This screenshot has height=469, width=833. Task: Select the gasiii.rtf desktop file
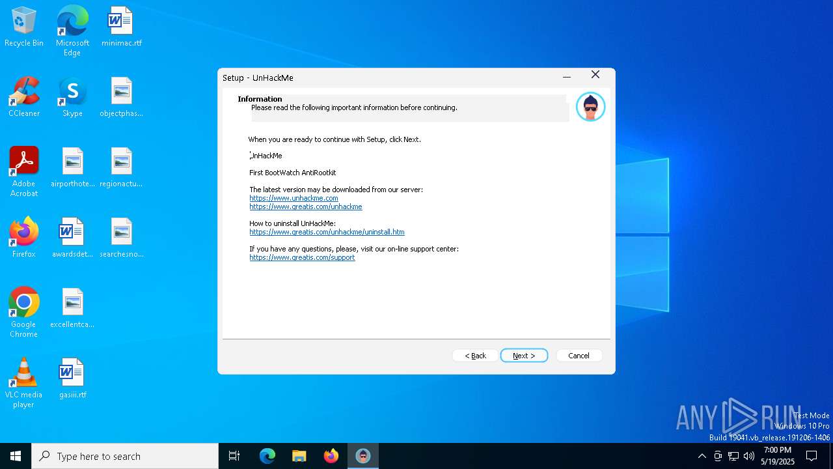coord(72,379)
